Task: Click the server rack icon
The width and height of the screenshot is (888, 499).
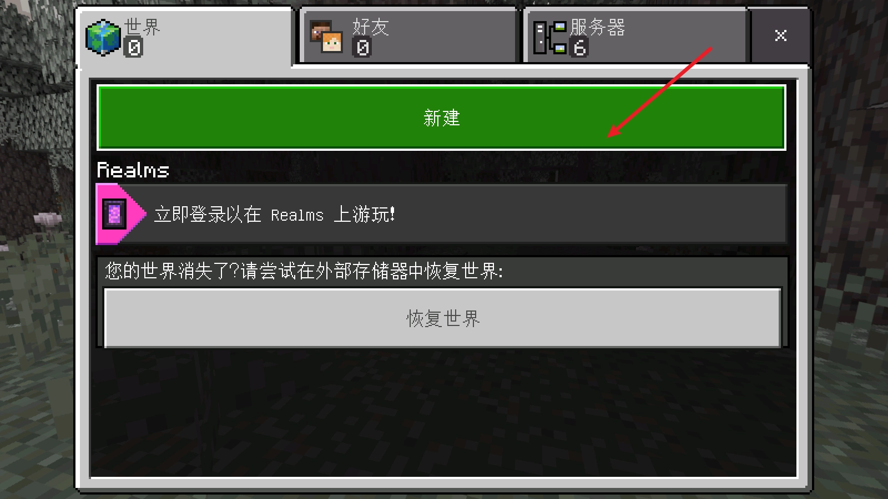Action: click(x=550, y=38)
